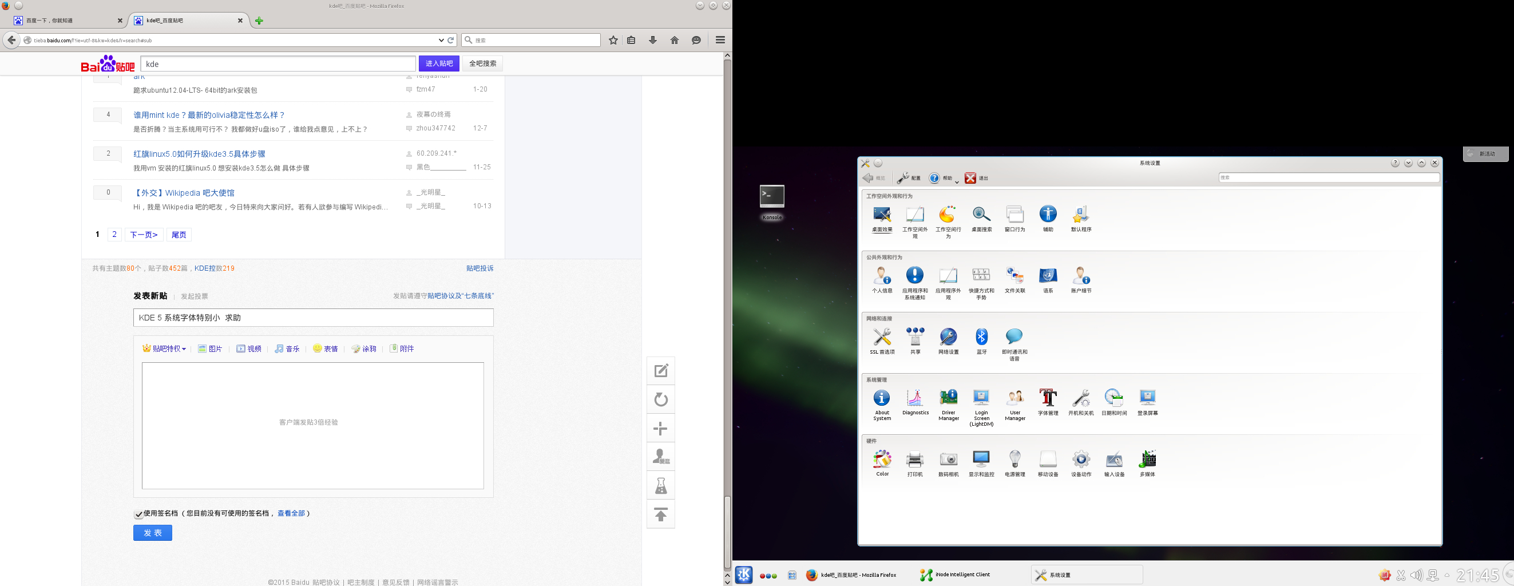Click the post title input field
This screenshot has height=586, width=1514.
pos(313,318)
